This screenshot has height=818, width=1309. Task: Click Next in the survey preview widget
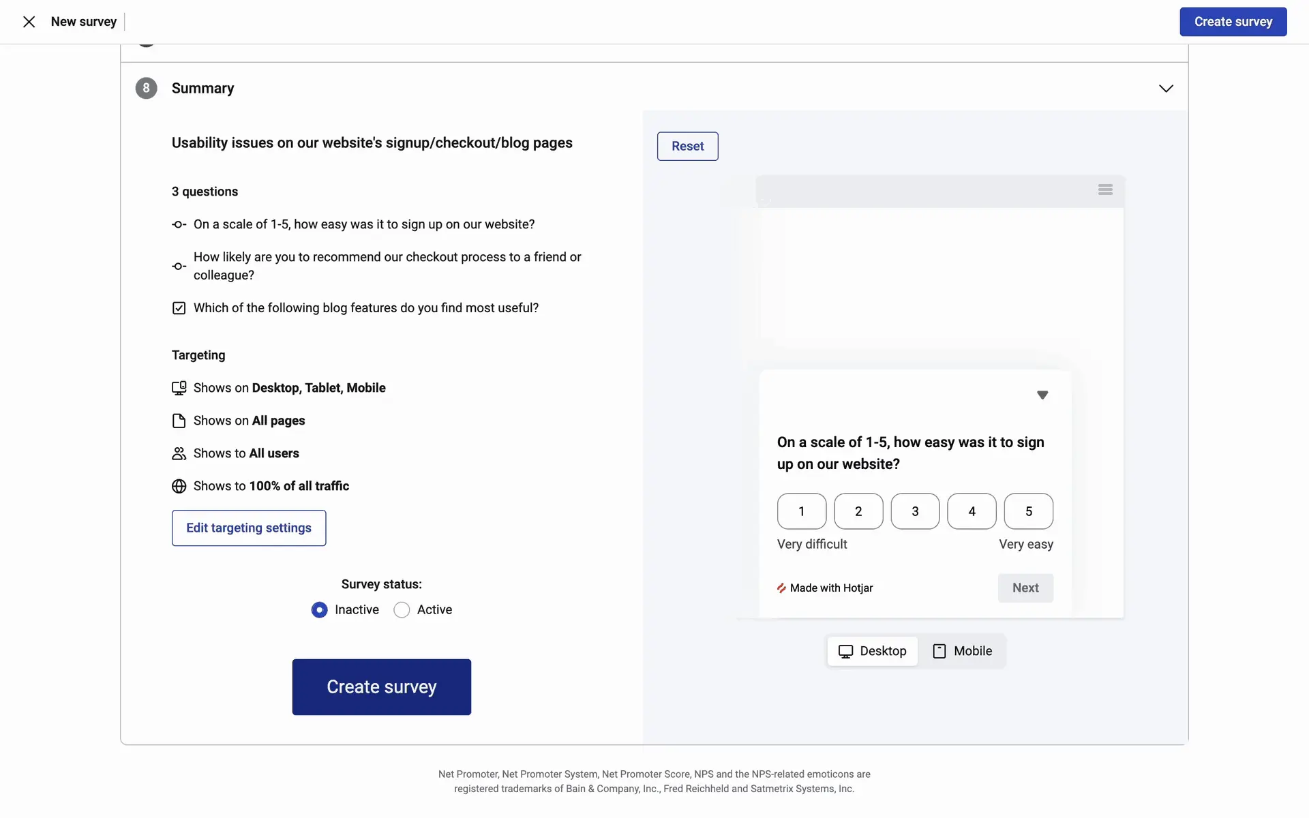(1025, 588)
